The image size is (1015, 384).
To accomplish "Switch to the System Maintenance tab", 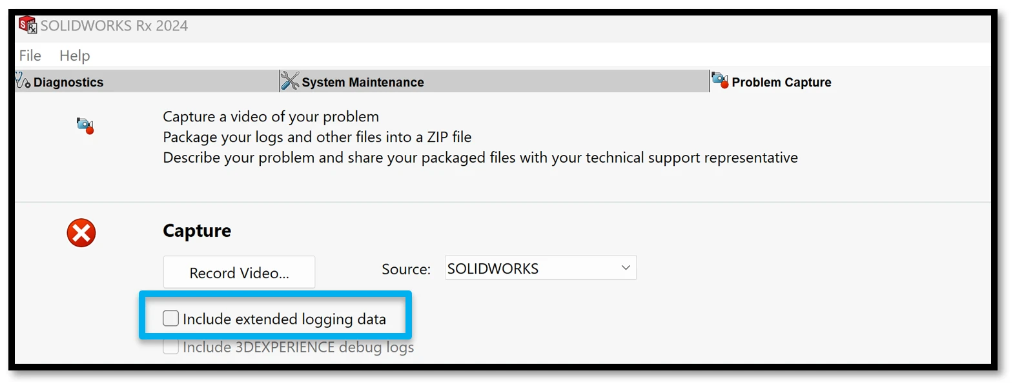I will 363,83.
